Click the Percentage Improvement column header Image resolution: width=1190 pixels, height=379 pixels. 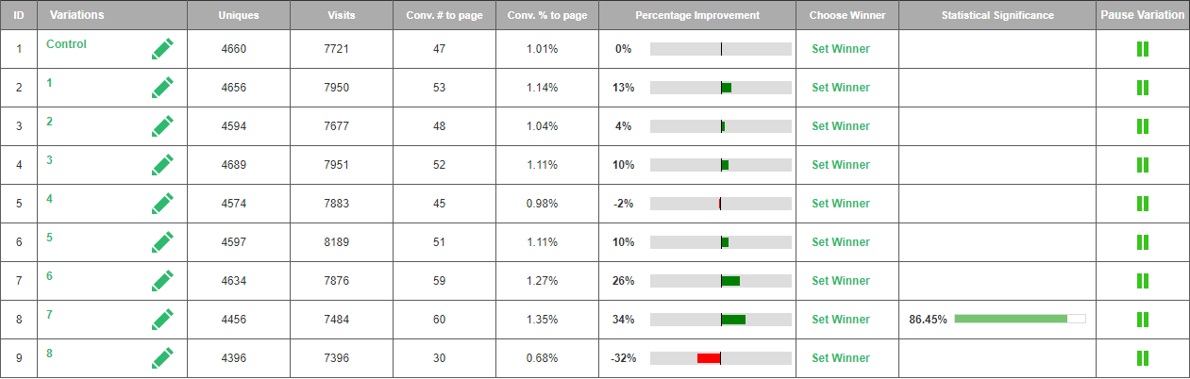coord(696,15)
